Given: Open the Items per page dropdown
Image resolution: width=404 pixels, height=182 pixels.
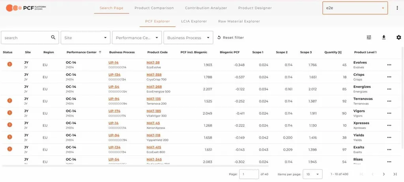Looking at the screenshot, I should (312, 174).
